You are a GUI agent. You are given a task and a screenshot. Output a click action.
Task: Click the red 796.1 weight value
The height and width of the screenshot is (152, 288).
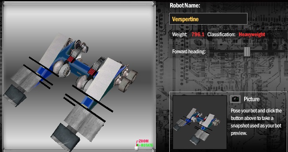click(x=198, y=35)
